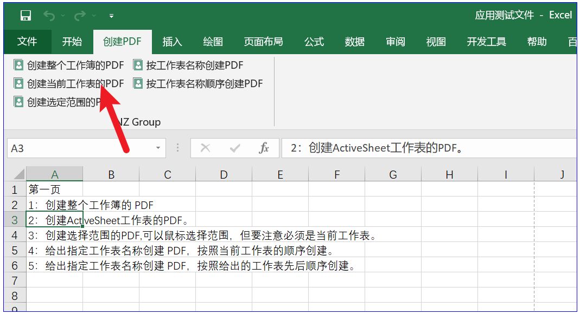
Task: Click cell containing 第一页
Action: [x=54, y=189]
